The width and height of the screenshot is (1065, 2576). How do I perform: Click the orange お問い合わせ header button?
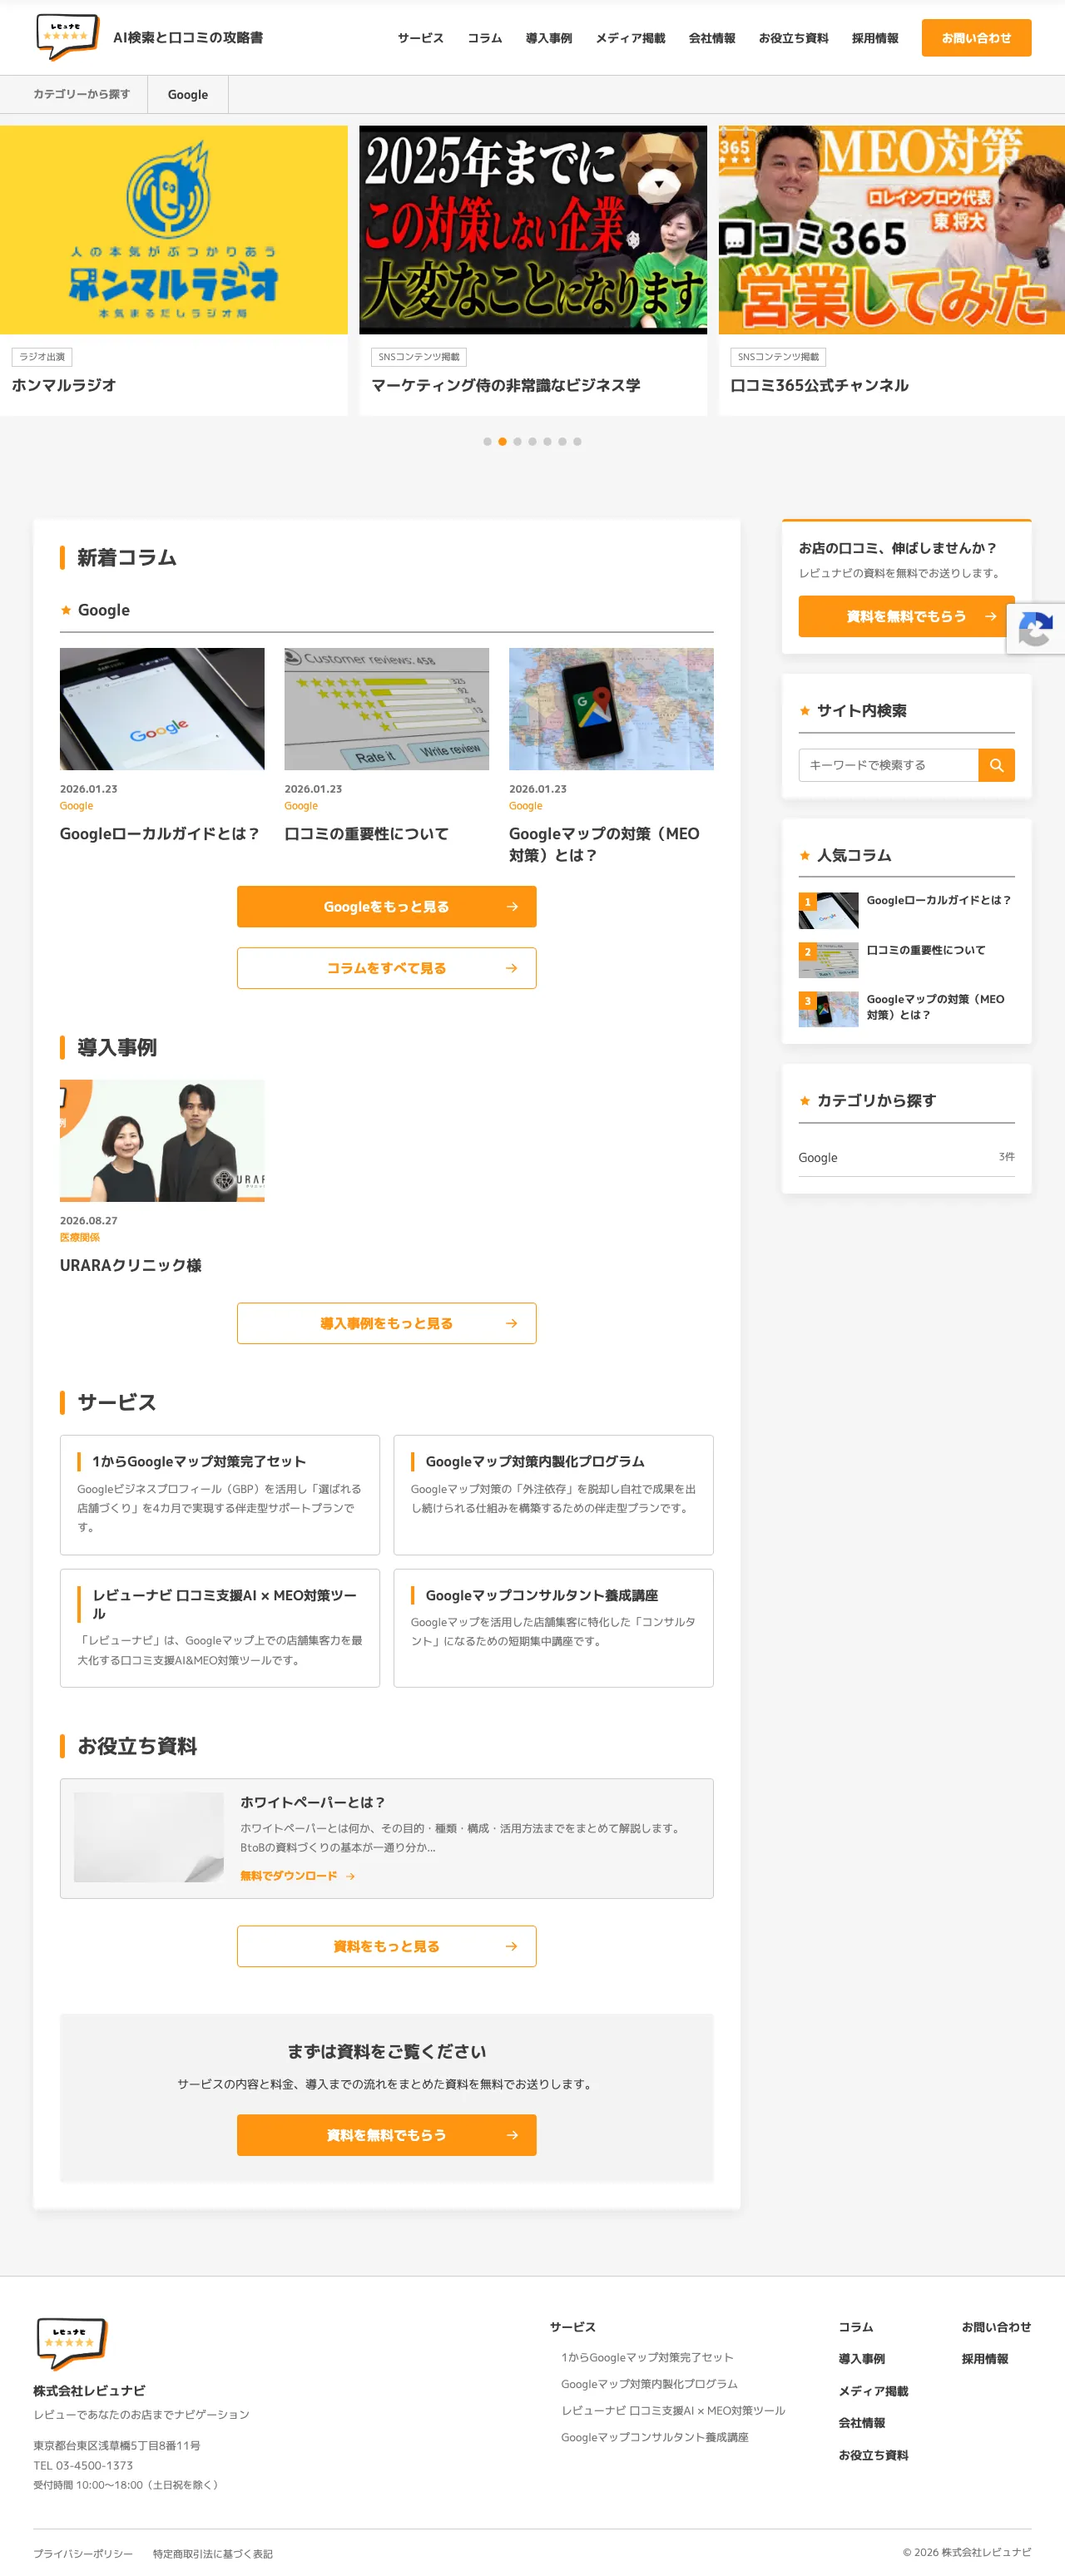pyautogui.click(x=976, y=38)
